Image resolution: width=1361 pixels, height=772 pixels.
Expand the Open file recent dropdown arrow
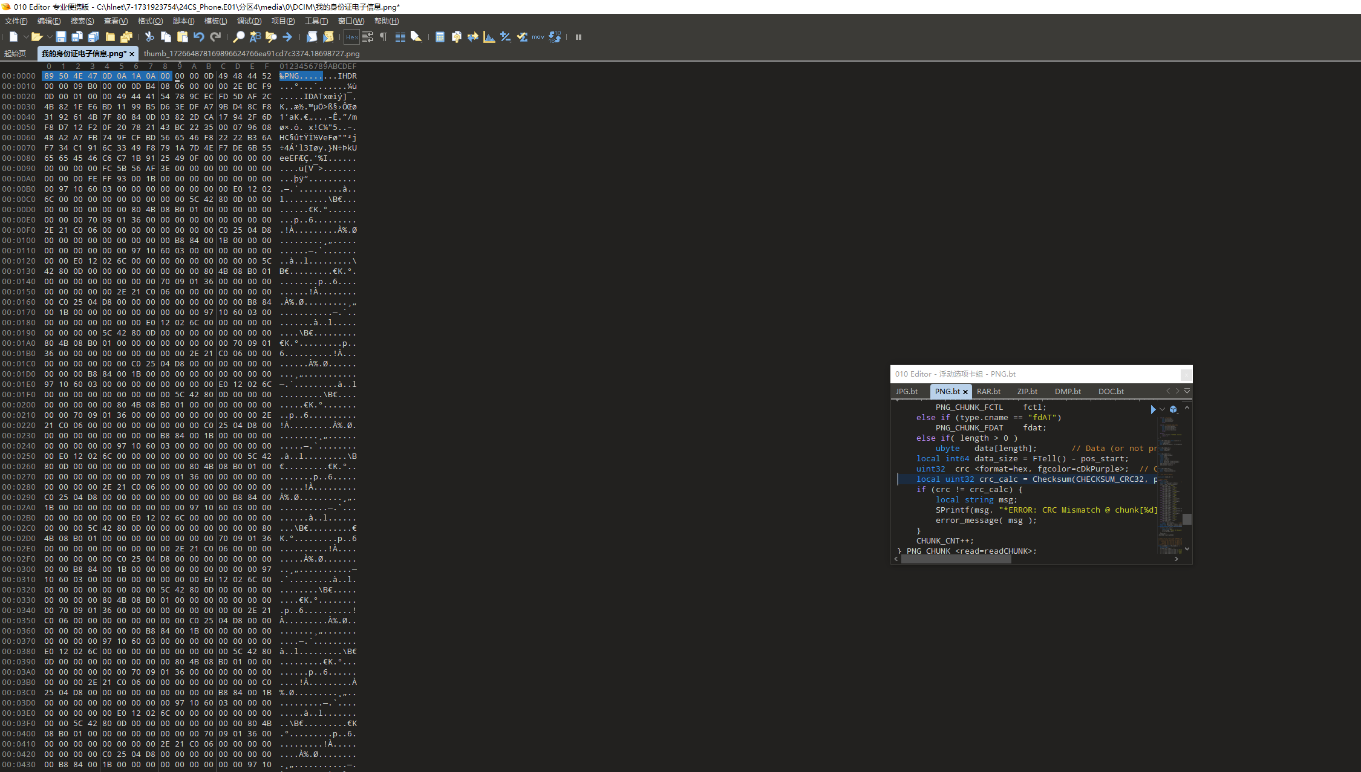pos(49,37)
